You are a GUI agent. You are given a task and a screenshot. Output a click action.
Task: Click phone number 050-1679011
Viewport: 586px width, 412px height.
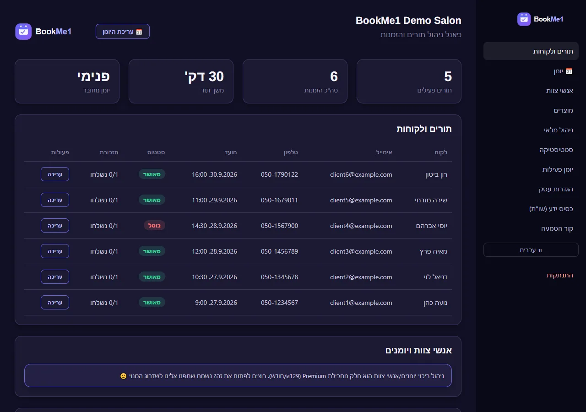pyautogui.click(x=279, y=200)
